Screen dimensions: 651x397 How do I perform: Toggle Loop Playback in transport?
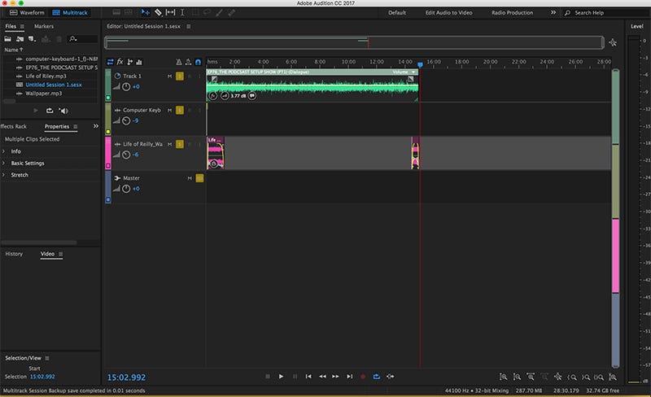tap(376, 376)
